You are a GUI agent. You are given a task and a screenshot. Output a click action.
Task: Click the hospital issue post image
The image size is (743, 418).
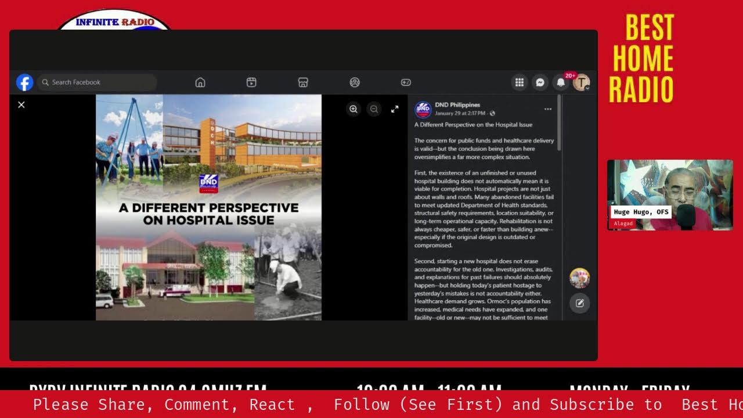coord(208,207)
